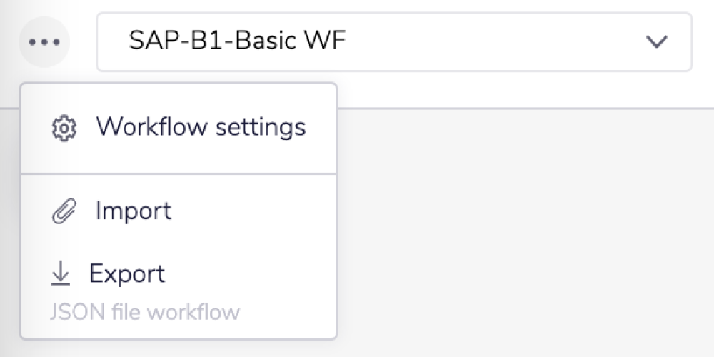
Task: Click the 'SAP-B1-Basic WF' workflow name text
Action: pyautogui.click(x=237, y=41)
